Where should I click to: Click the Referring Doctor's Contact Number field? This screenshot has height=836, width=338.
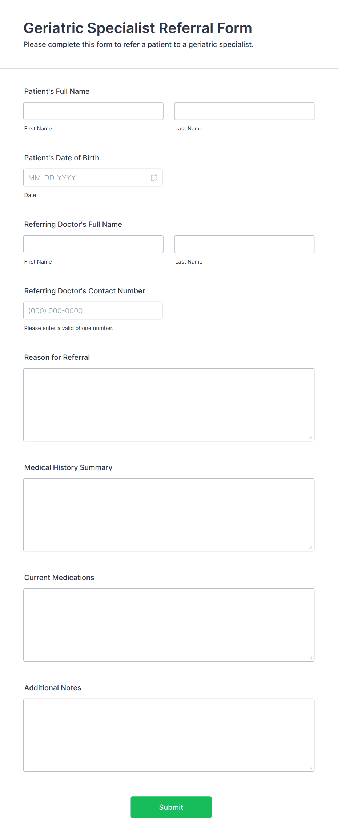93,310
